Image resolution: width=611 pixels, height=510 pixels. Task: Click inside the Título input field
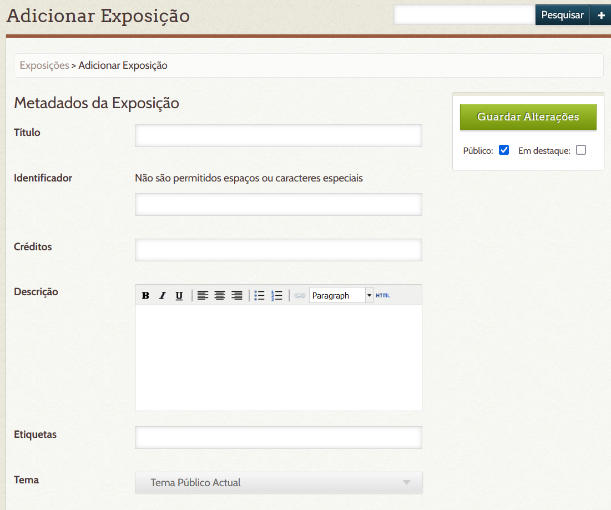[x=278, y=135]
